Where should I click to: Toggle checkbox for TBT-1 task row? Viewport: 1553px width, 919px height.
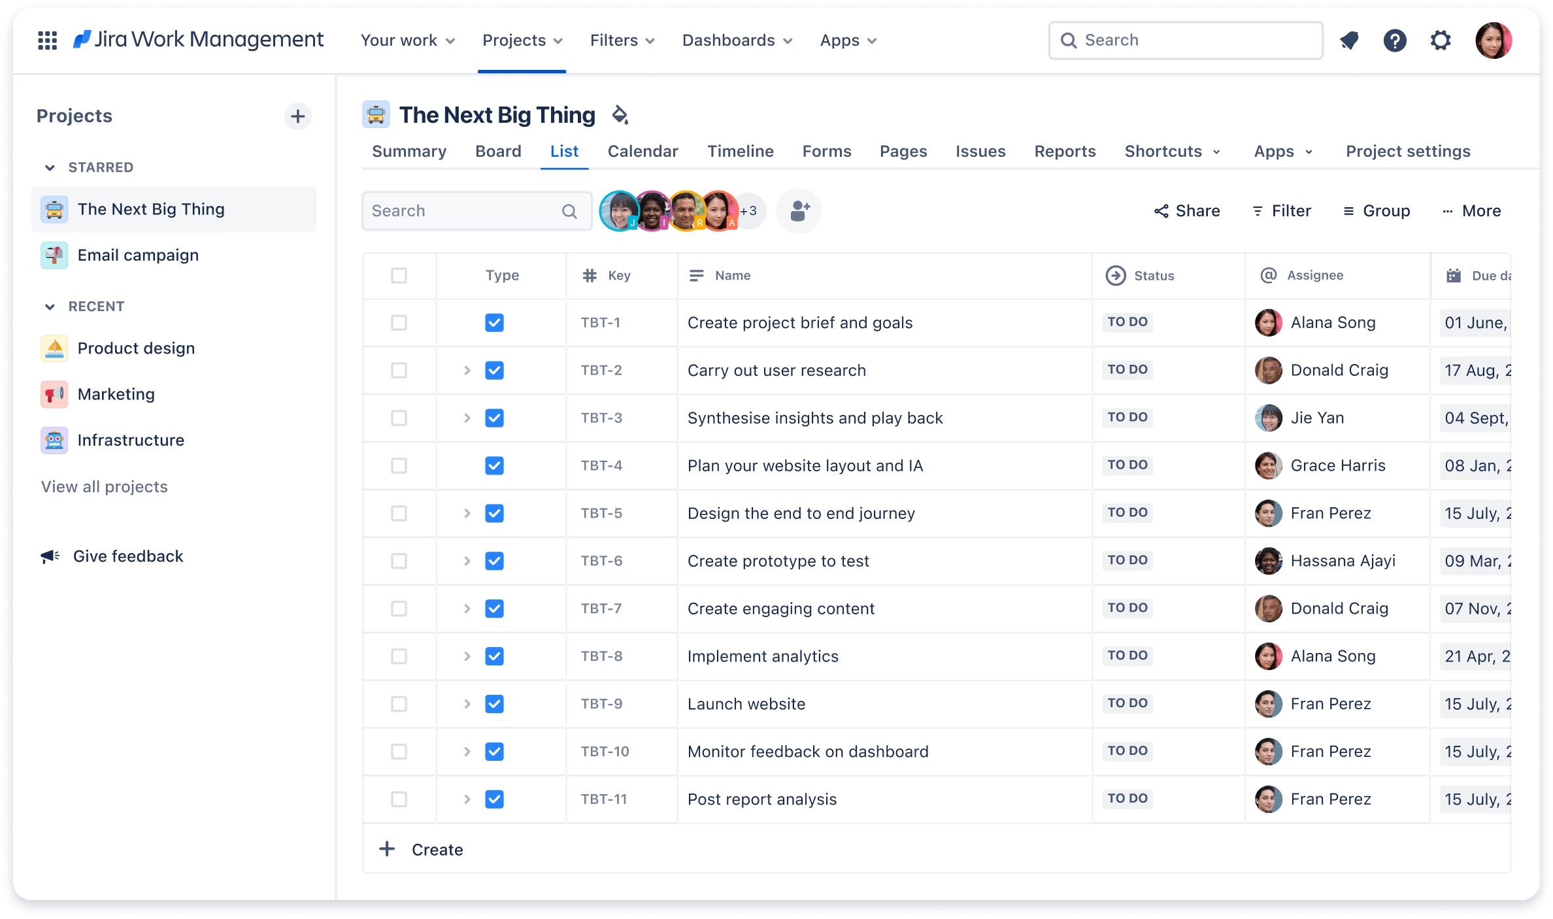[399, 322]
